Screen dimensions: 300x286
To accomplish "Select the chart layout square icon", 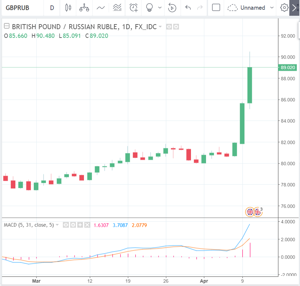I will pos(216,8).
